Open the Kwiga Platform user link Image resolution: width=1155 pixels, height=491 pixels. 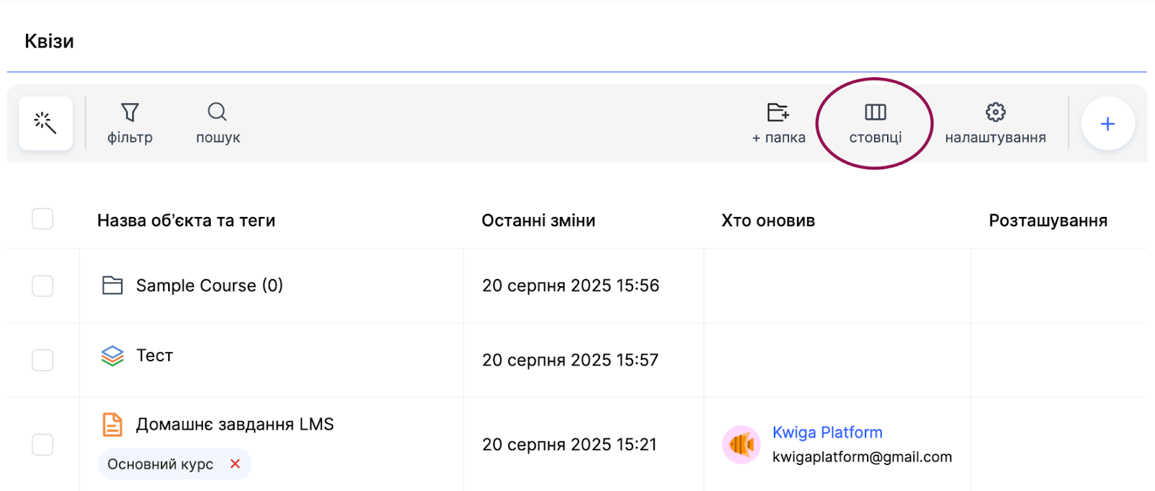pos(827,433)
